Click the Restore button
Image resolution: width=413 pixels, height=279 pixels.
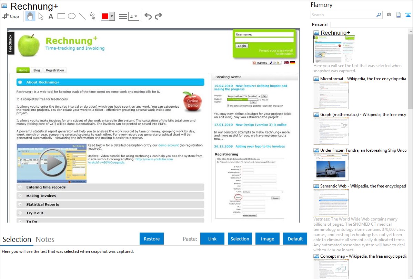(x=152, y=239)
